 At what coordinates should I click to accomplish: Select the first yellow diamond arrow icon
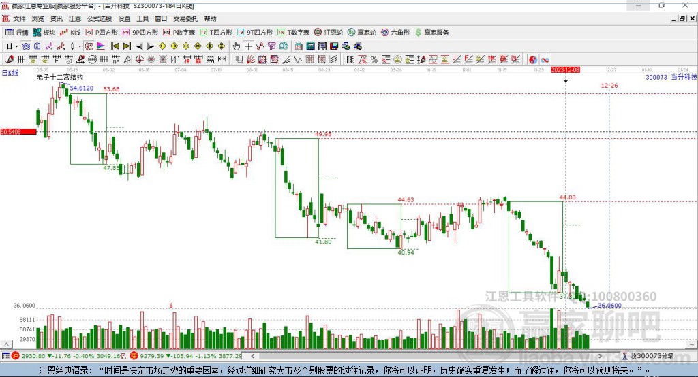[162, 46]
